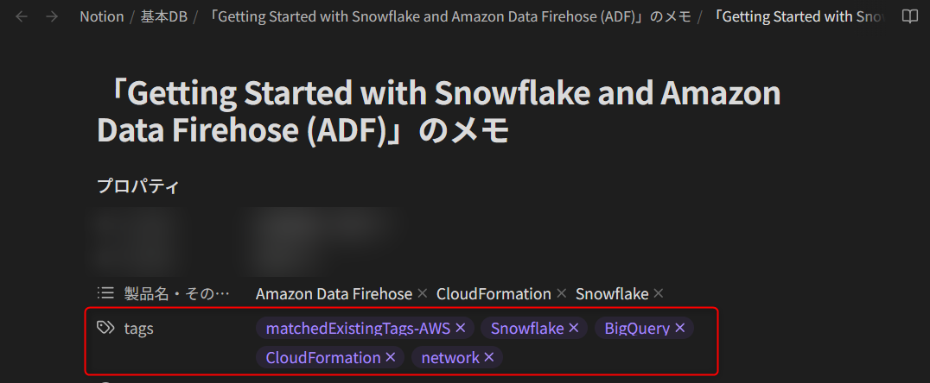The height and width of the screenshot is (383, 930).
Task: Go back with the left arrow
Action: pyautogui.click(x=22, y=16)
